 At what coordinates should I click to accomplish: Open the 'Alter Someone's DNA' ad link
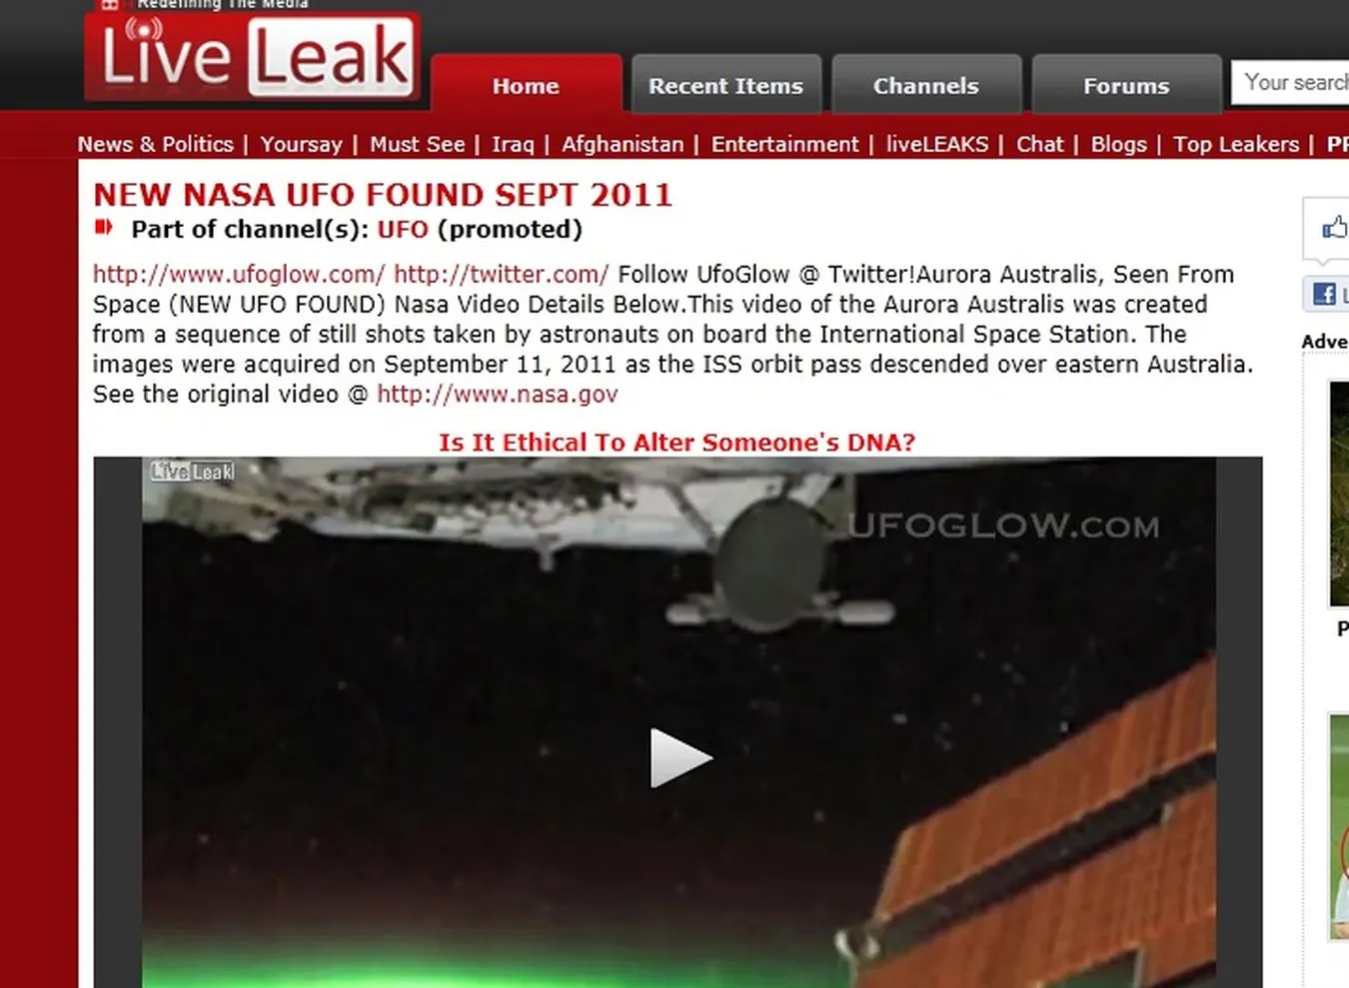(x=677, y=442)
